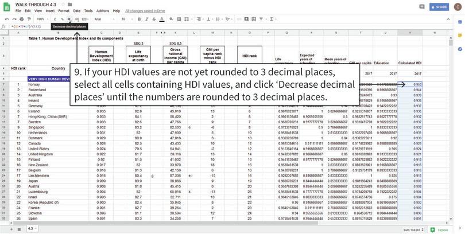
Task: Open the vertical align dropdown
Action: pos(210,19)
